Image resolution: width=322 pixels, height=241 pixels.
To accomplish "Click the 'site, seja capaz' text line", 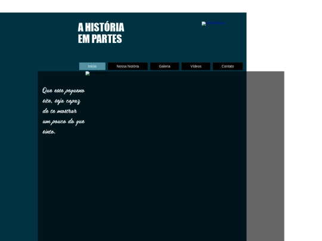I will click(61, 101).
